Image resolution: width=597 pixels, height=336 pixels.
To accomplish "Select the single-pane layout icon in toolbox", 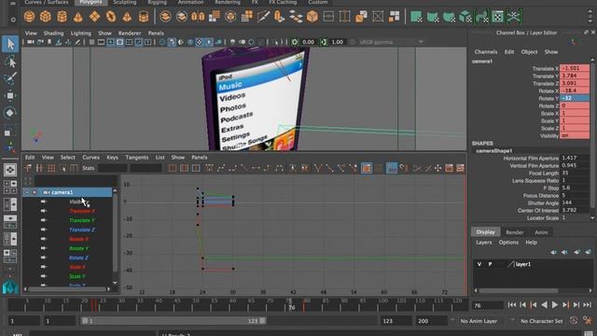I will point(10,170).
